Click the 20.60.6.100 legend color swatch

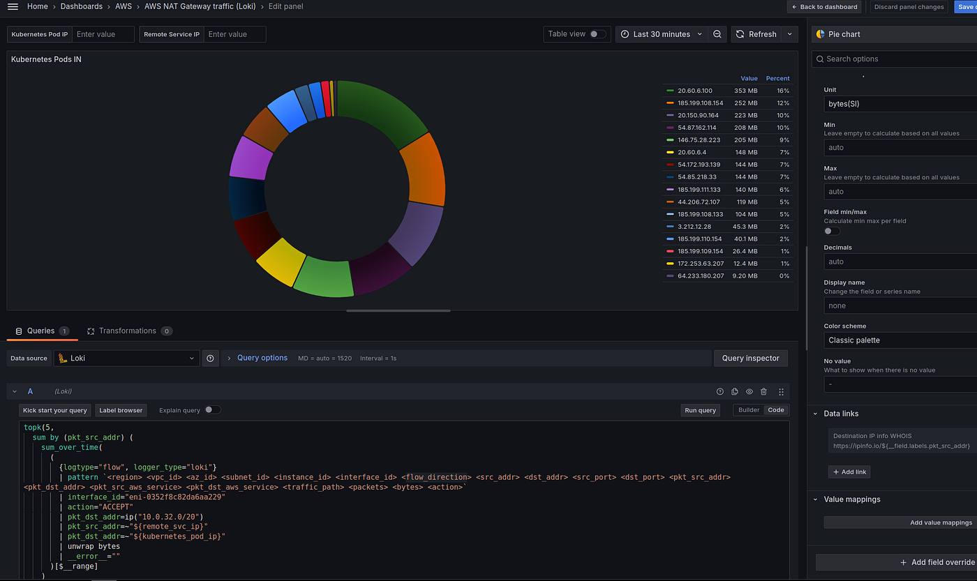[x=670, y=91]
